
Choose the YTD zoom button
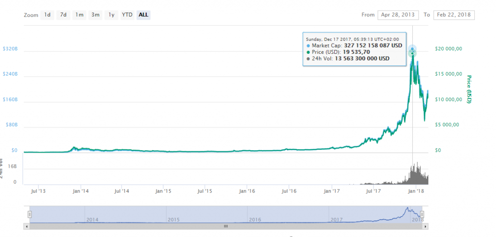click(x=127, y=15)
